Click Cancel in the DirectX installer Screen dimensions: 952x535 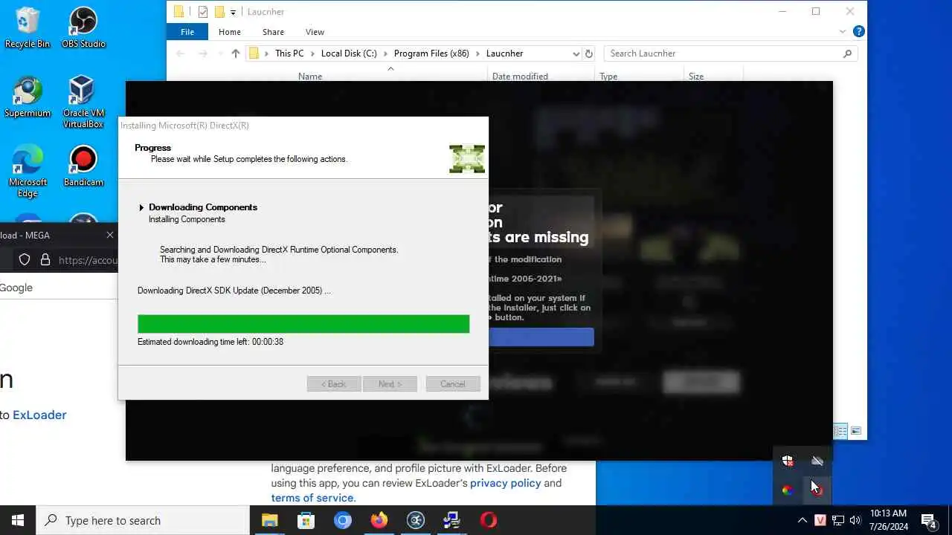tap(453, 384)
